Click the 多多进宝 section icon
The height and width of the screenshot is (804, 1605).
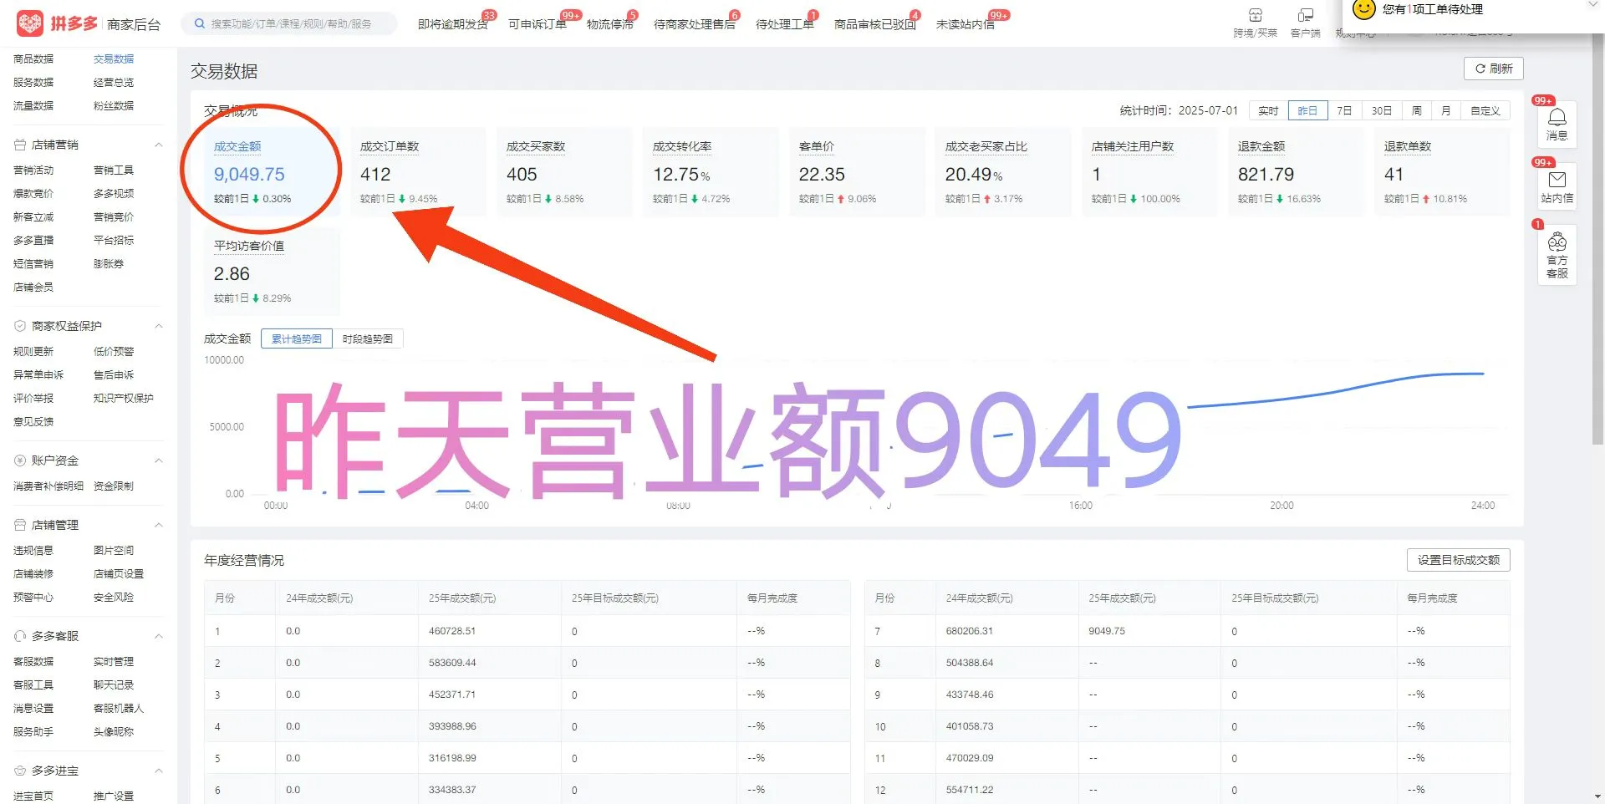coord(20,771)
